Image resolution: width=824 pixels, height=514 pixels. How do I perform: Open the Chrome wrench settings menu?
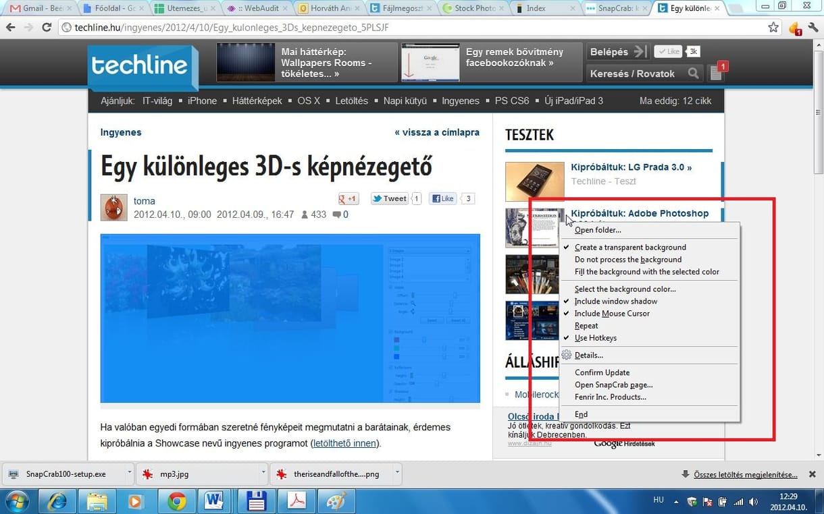(813, 28)
